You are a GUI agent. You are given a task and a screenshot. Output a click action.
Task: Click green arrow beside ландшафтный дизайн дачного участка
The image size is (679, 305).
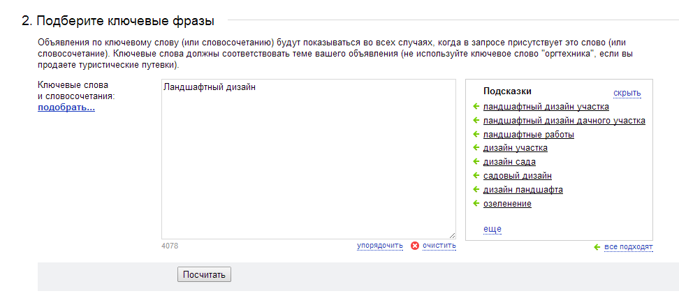[x=476, y=120]
